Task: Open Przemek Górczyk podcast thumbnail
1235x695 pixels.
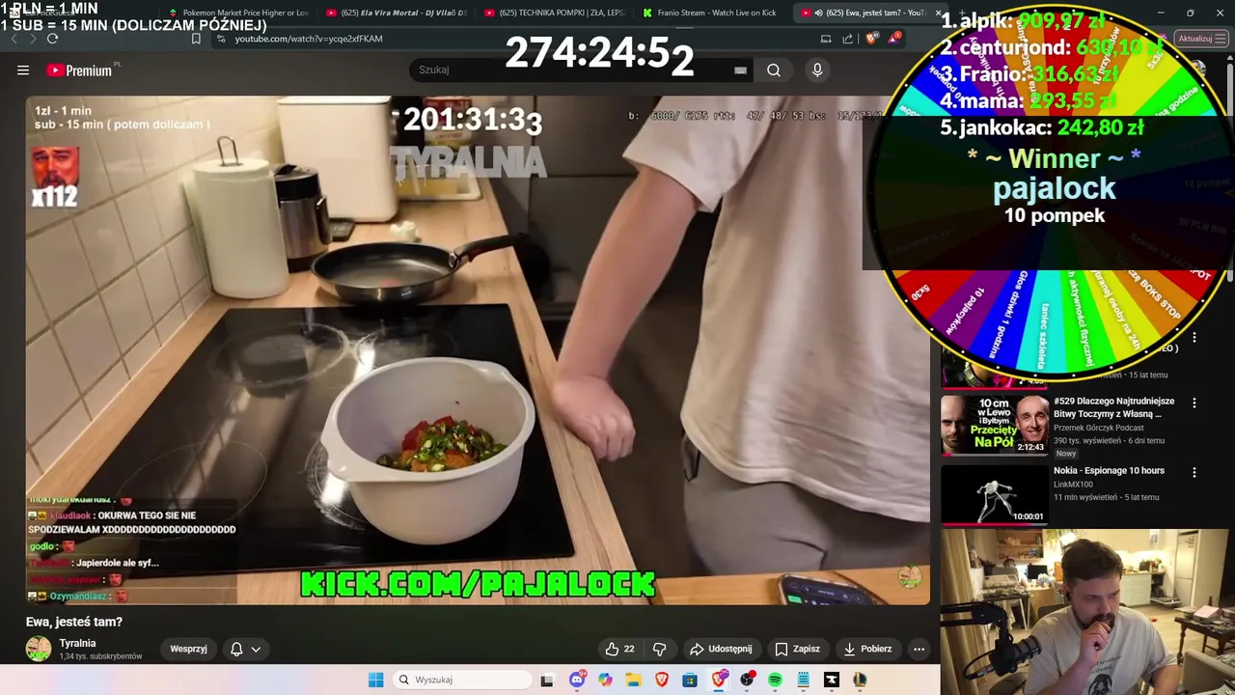Action: 995,425
